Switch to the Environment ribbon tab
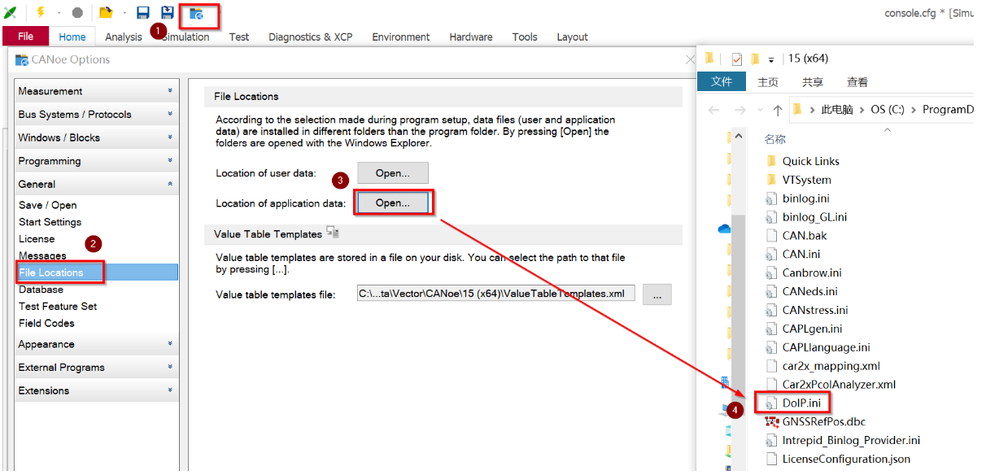The width and height of the screenshot is (986, 475). pos(401,37)
